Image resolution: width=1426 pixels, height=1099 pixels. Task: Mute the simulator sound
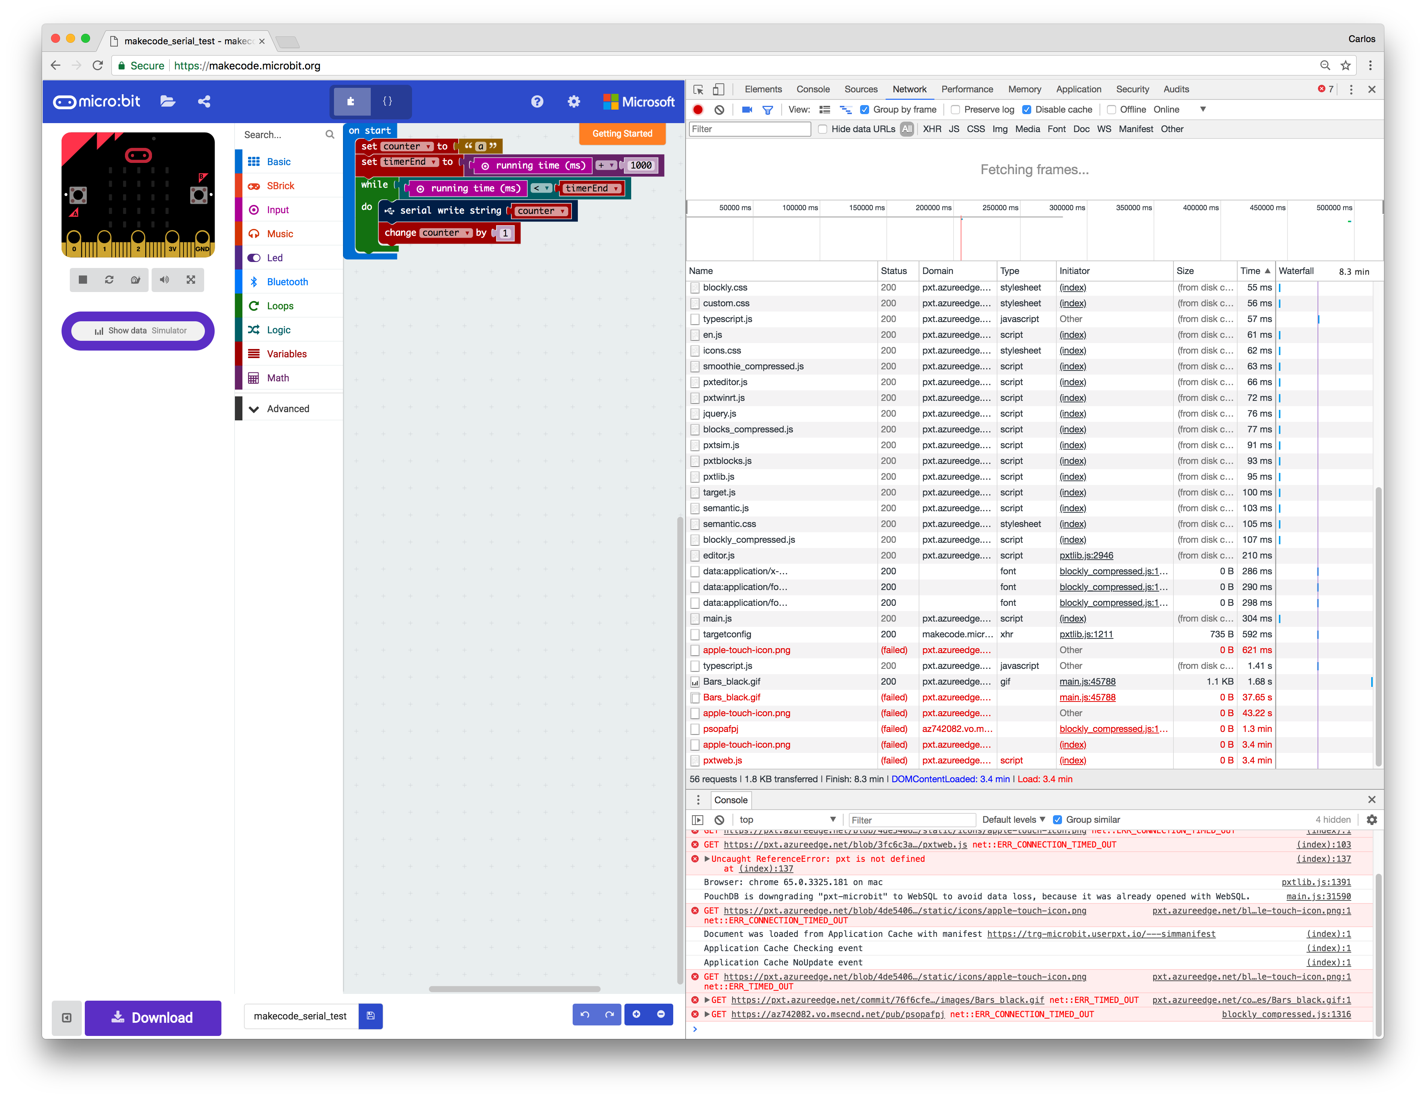point(163,280)
